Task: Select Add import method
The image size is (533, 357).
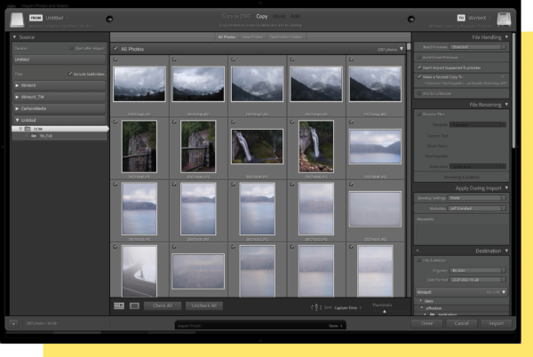Action: [x=295, y=16]
